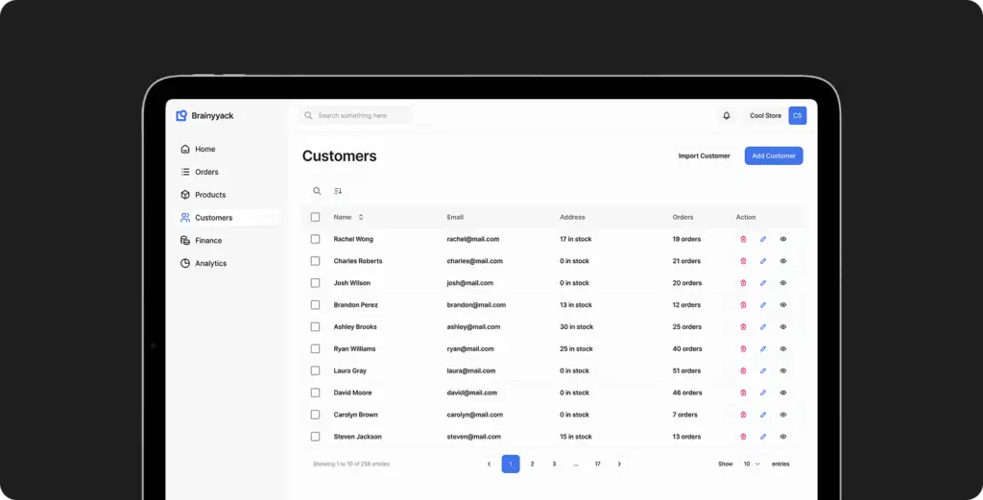This screenshot has width=983, height=500.
Task: Delete the Steven Jackson row
Action: click(743, 436)
